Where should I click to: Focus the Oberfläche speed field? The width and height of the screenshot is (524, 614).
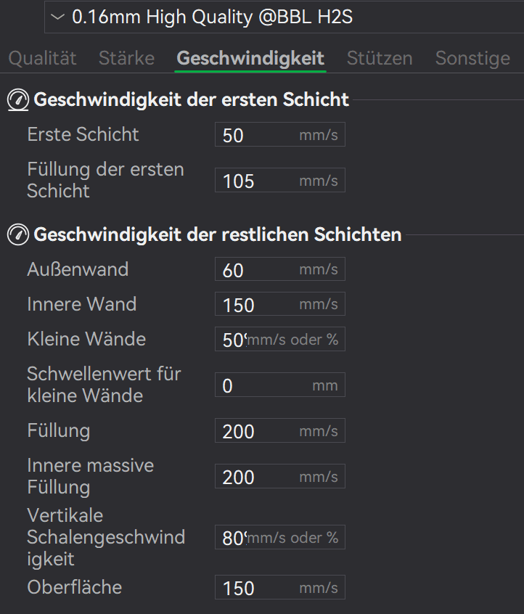pos(254,588)
